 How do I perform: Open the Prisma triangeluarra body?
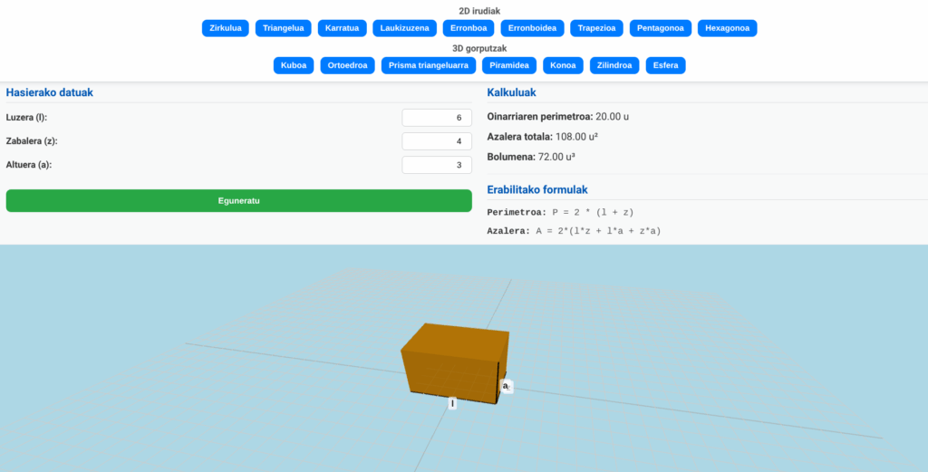[429, 65]
